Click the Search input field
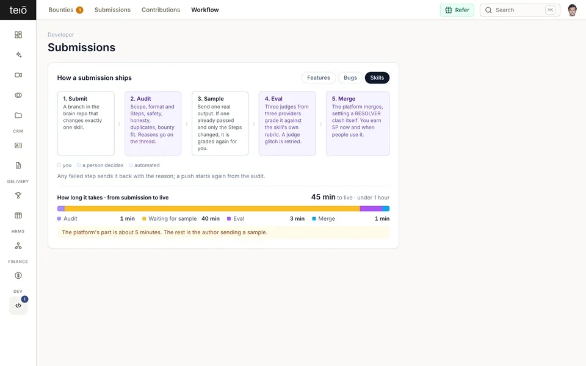Viewport: 586px width, 366px height. (520, 10)
